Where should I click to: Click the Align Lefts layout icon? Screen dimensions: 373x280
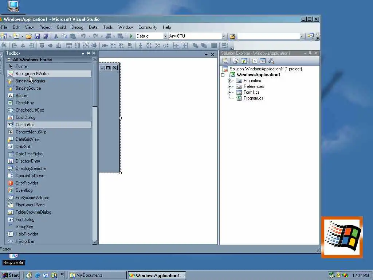click(x=15, y=45)
